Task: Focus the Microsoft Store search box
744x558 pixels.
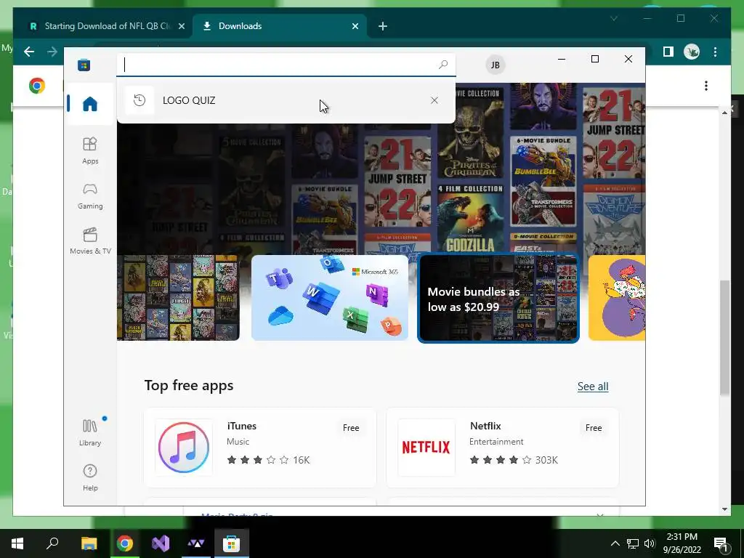Action: (286, 65)
